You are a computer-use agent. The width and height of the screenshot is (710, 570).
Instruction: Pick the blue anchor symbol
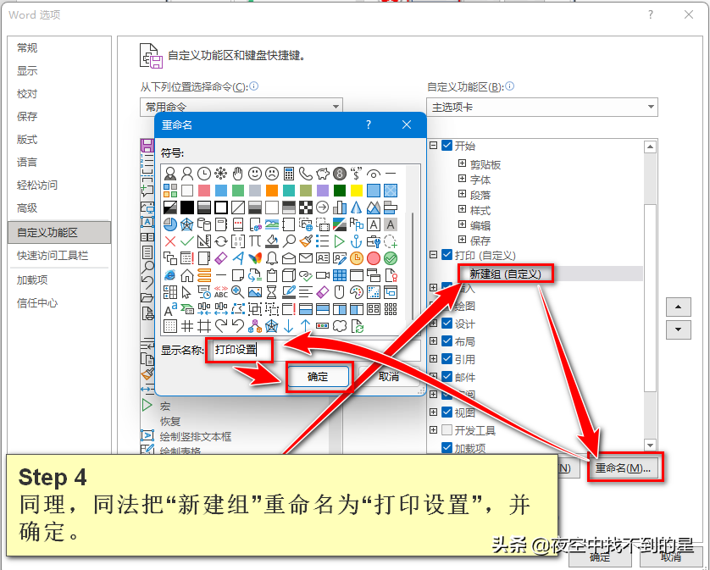point(357,241)
